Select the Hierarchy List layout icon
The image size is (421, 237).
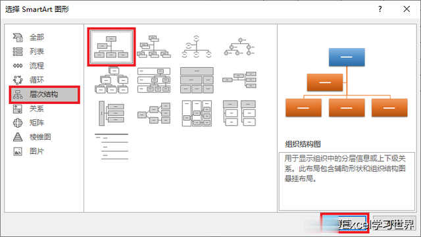click(239, 113)
